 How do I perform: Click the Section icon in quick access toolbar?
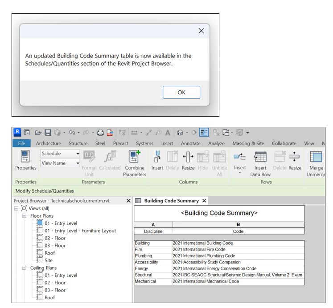[194, 133]
